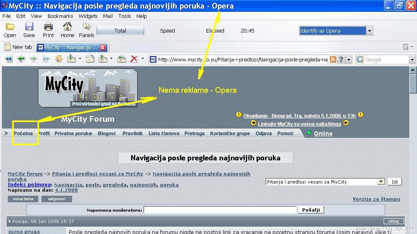Open the View menu
Viewport: 417px width, 234px height.
[36, 16]
